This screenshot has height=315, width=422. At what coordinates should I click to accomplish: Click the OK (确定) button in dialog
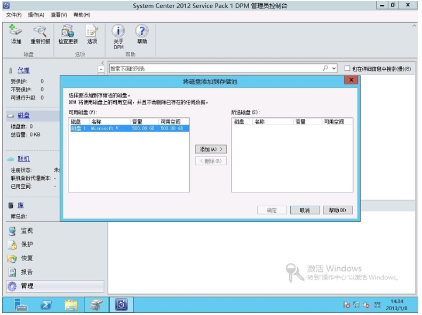pyautogui.click(x=272, y=210)
